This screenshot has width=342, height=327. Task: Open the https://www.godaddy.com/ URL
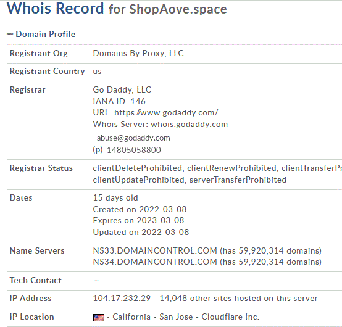coord(166,112)
